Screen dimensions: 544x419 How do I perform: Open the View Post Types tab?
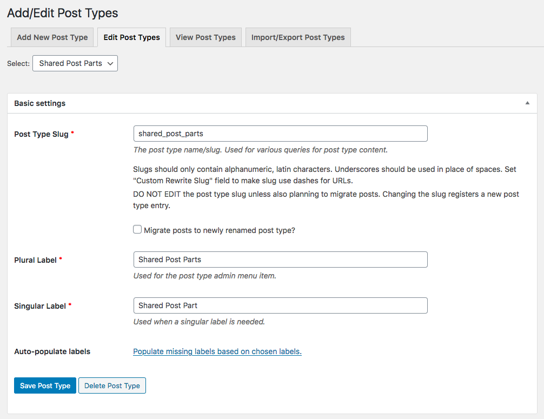(205, 37)
